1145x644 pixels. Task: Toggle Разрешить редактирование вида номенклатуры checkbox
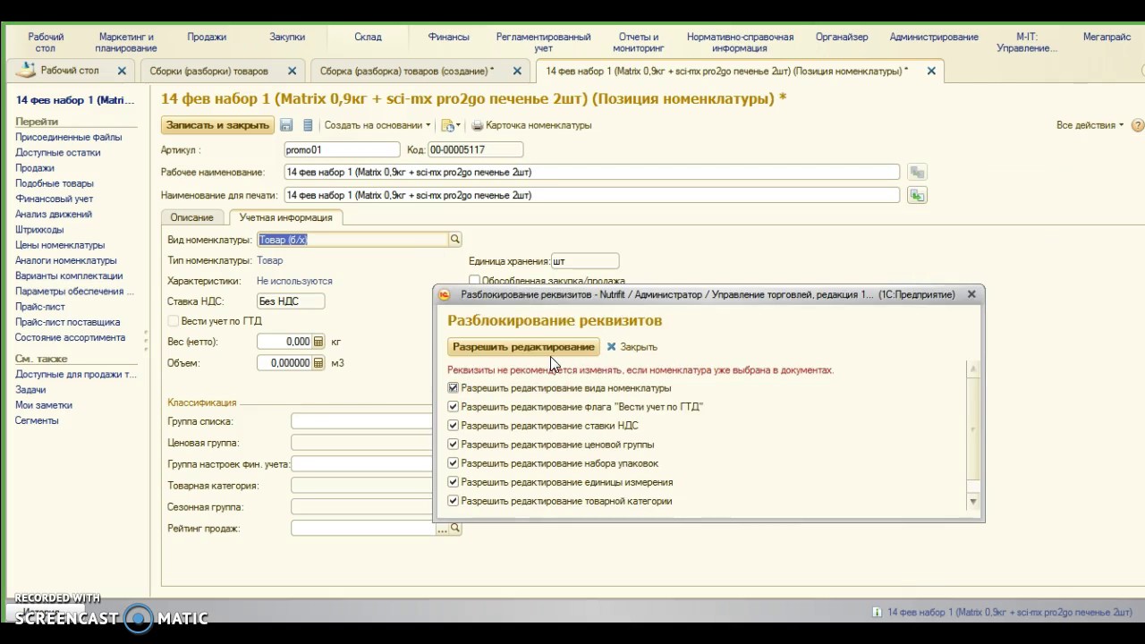point(453,388)
